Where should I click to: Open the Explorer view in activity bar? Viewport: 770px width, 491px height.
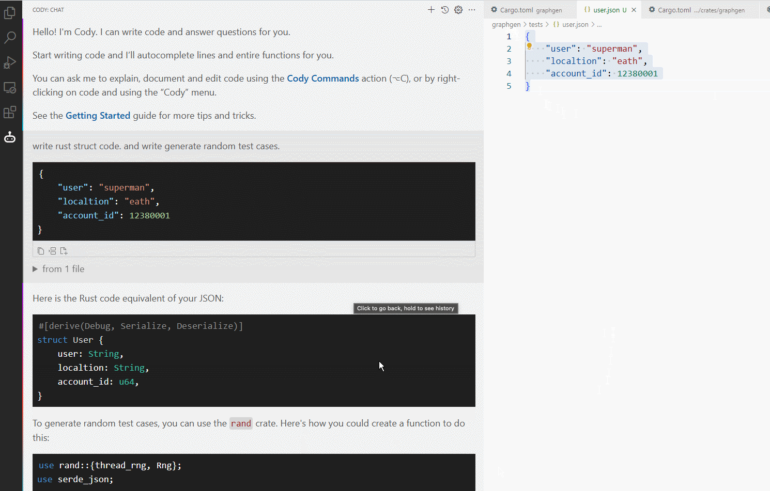click(10, 13)
